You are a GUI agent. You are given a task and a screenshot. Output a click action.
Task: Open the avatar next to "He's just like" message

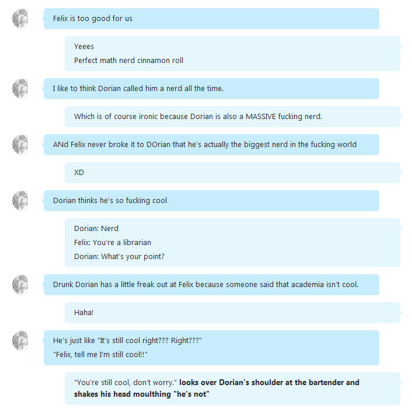coord(20,341)
